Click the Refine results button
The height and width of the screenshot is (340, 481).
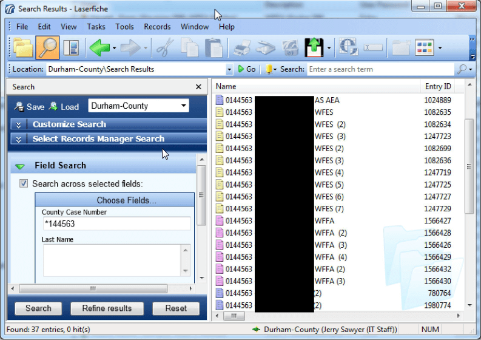107,308
